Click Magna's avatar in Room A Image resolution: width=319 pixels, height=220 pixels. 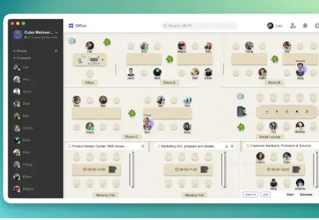pos(182,46)
